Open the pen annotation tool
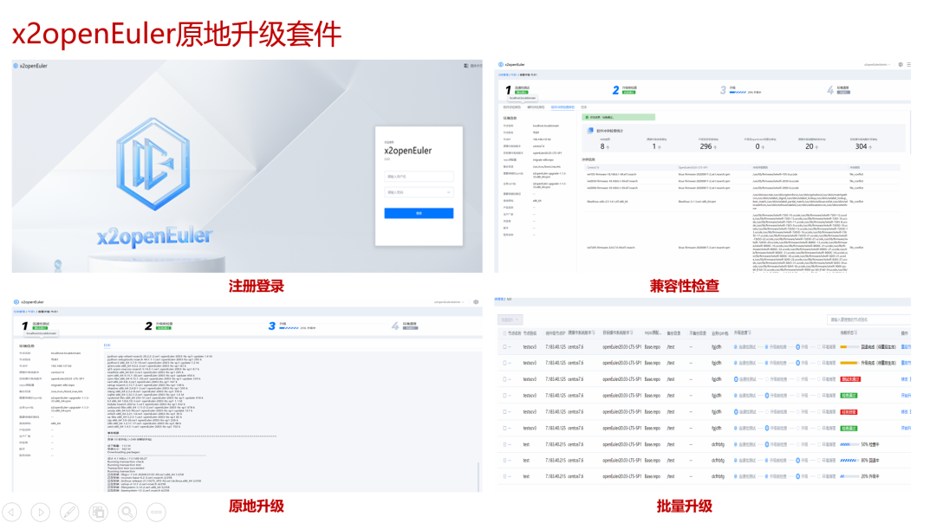Image resolution: width=936 pixels, height=523 pixels. pyautogui.click(x=69, y=511)
